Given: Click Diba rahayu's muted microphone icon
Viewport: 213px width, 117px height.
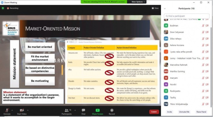Looking at the screenshot, I should tap(203, 39).
